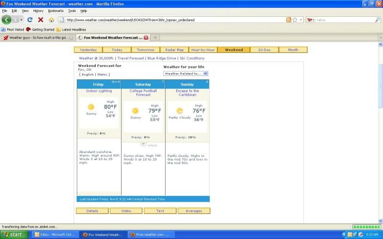Switch to From weather.com taskbar window
This screenshot has width=383, height=239.
[x=151, y=235]
